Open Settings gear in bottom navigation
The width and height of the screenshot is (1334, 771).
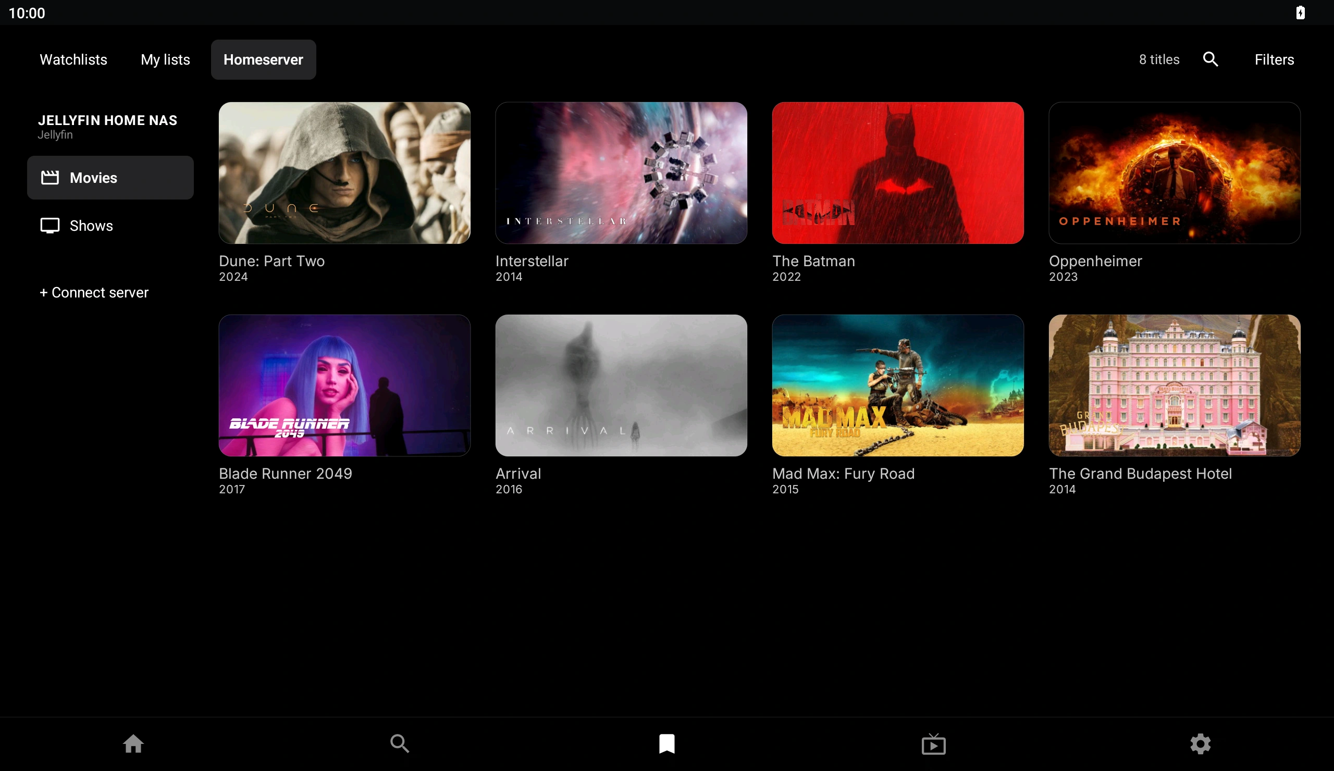pos(1200,743)
